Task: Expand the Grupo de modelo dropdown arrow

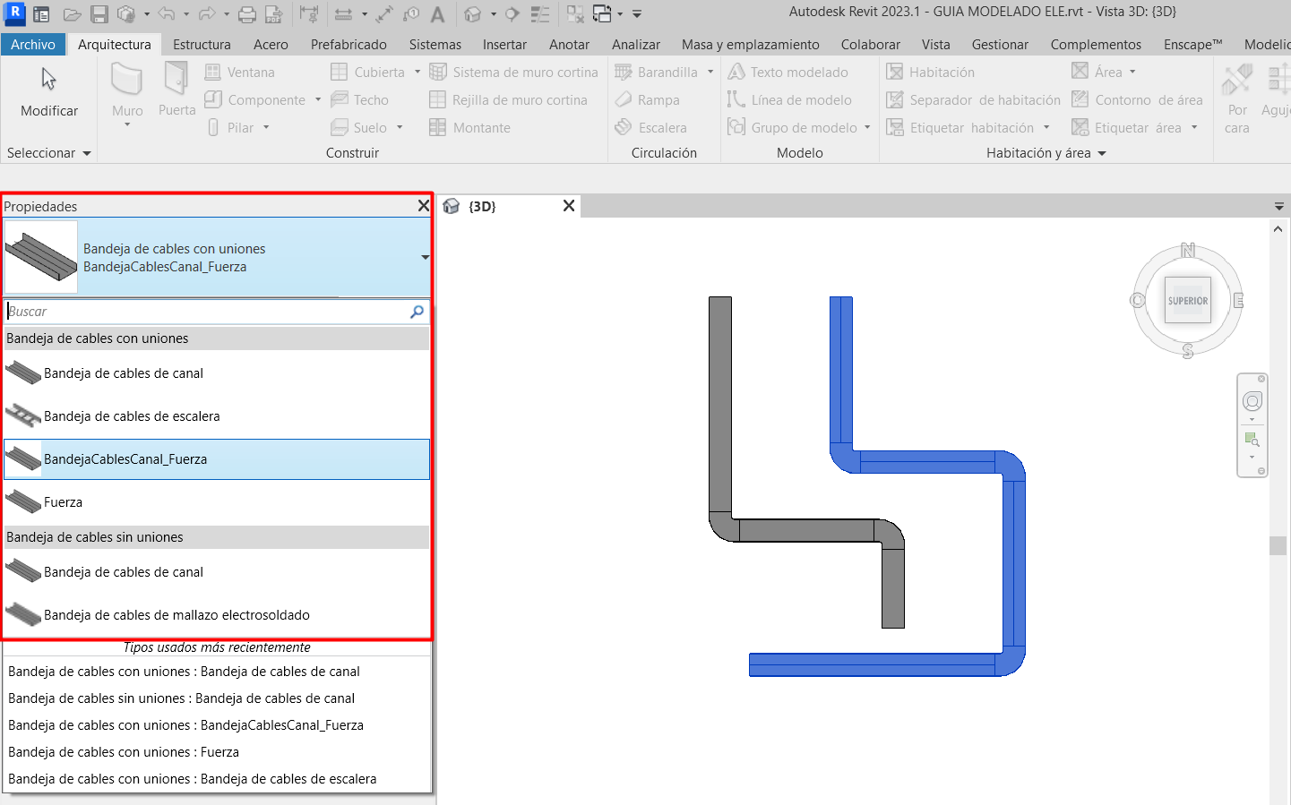Action: (867, 128)
